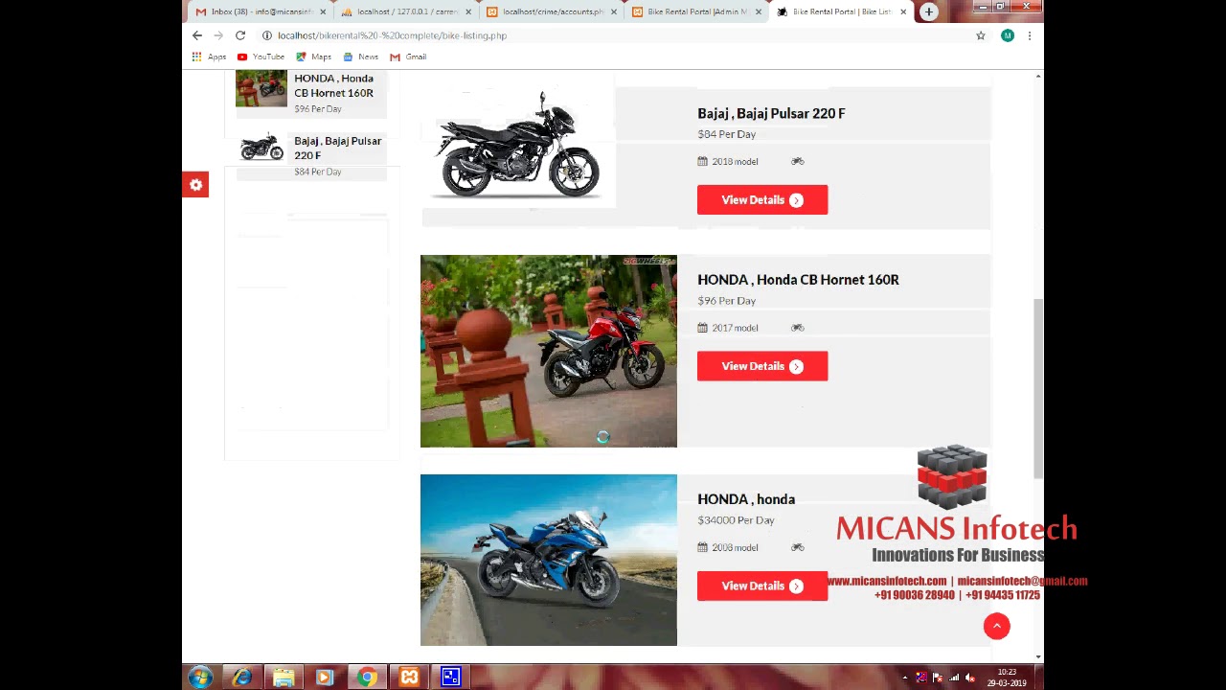The image size is (1226, 690).
Task: Open XAMPP icon in taskbar
Action: (x=409, y=678)
